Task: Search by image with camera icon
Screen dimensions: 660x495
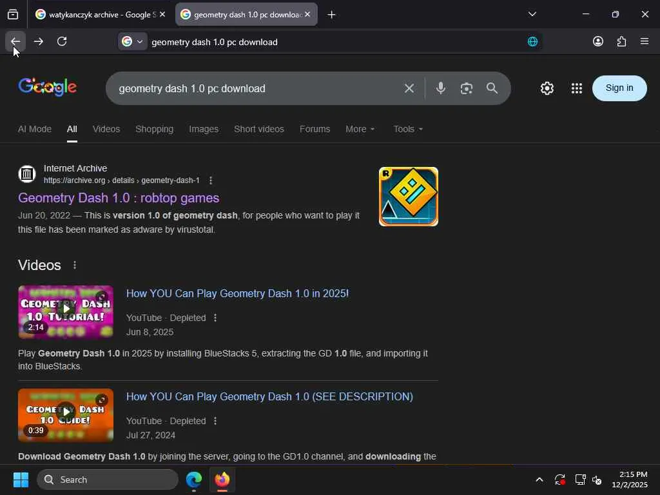Action: click(x=467, y=88)
